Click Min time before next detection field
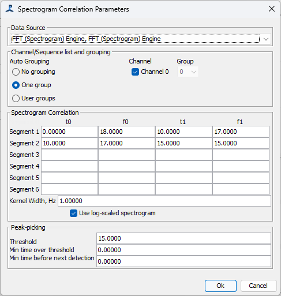This screenshot has height=296, width=281. tap(183, 261)
